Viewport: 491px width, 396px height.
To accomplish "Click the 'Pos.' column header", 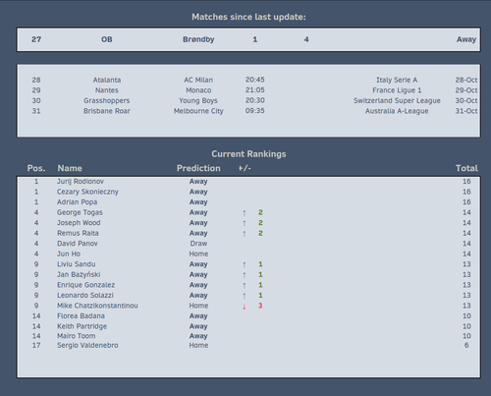I will point(36,168).
